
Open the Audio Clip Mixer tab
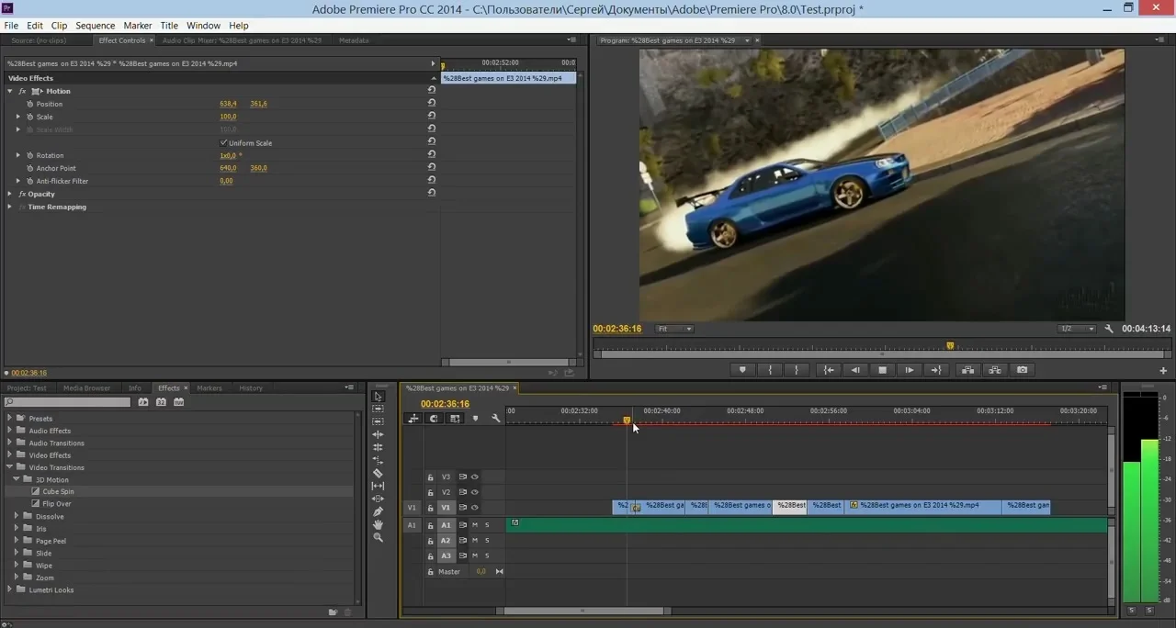point(242,40)
